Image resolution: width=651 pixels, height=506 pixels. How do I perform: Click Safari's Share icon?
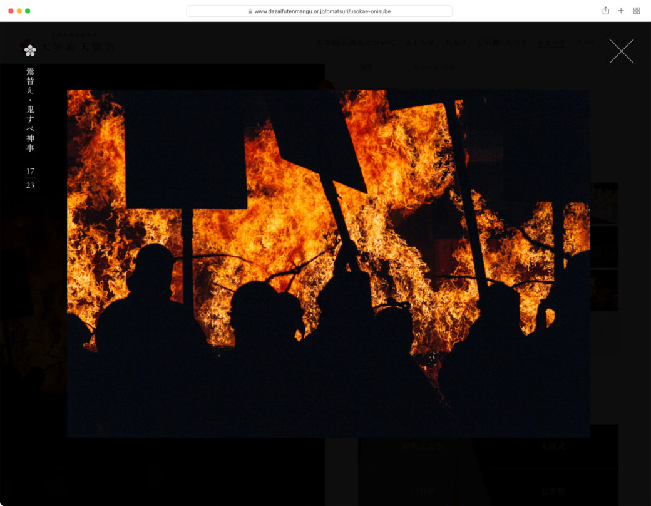[x=605, y=11]
